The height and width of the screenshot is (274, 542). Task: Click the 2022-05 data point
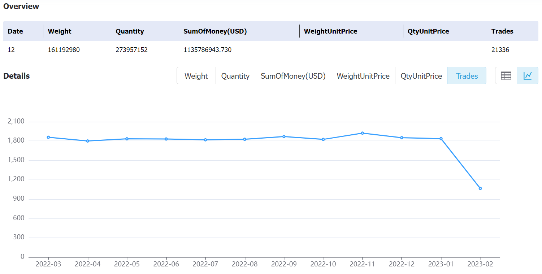[127, 139]
